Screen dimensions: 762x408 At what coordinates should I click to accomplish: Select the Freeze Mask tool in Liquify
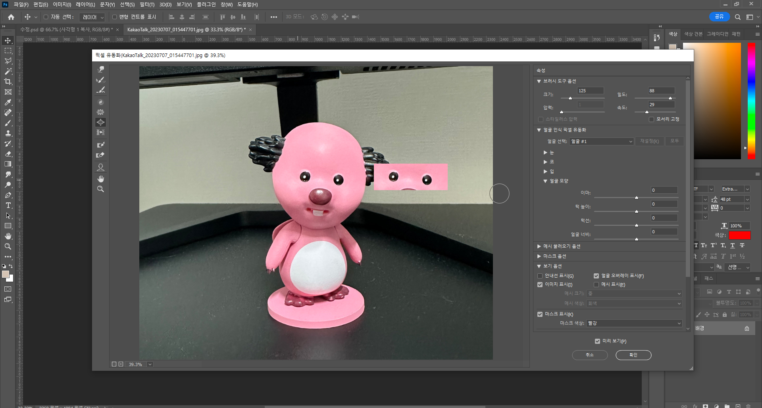(101, 145)
